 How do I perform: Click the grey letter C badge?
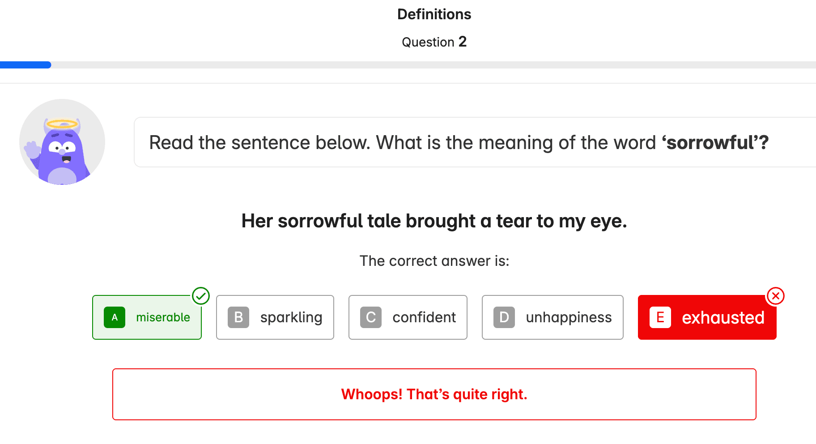(x=371, y=317)
